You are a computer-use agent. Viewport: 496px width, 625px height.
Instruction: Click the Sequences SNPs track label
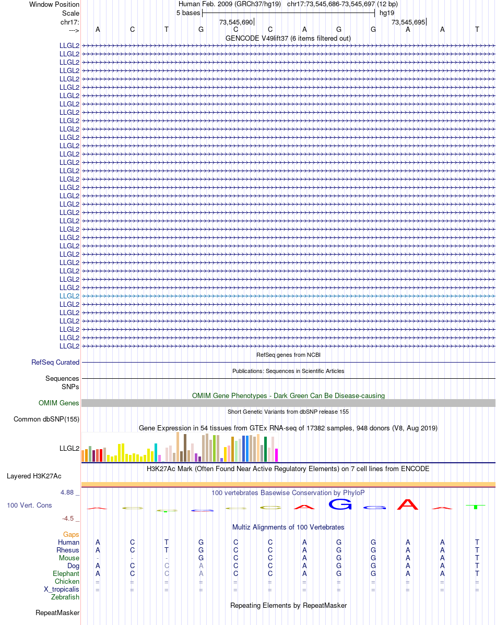click(x=62, y=382)
